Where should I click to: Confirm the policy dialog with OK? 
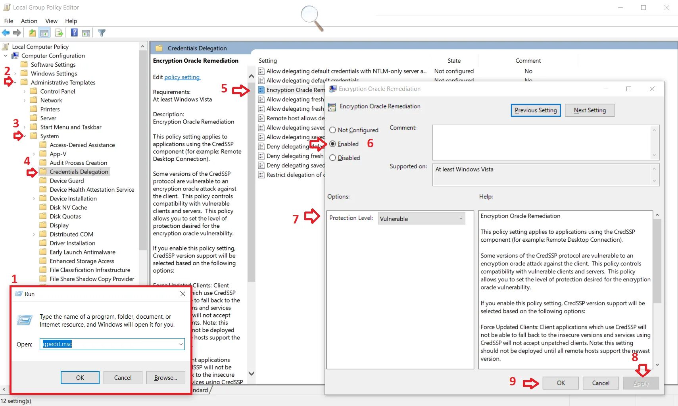click(561, 383)
